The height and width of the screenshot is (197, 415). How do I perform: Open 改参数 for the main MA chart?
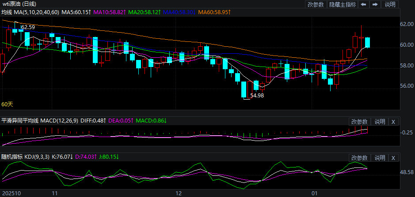316,4
